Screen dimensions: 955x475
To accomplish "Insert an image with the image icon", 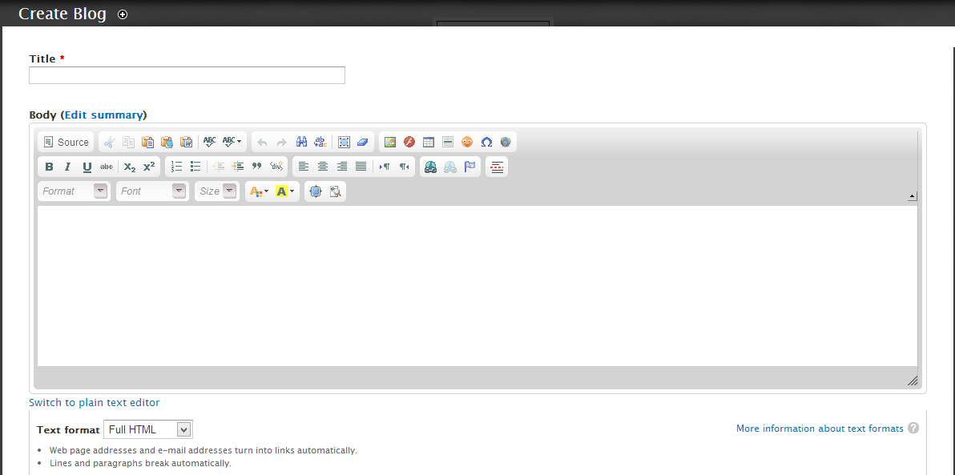I will coord(390,143).
